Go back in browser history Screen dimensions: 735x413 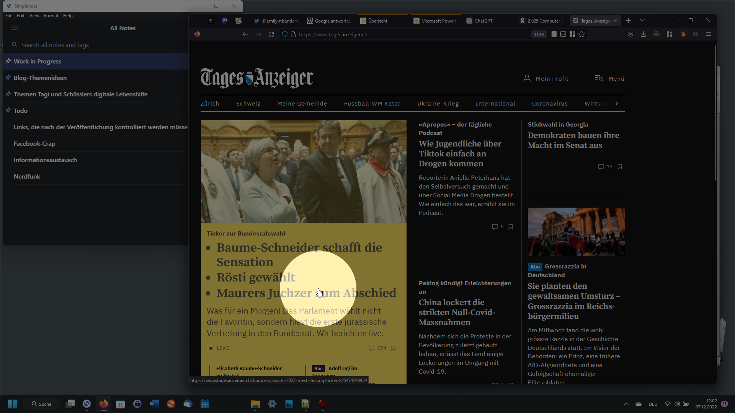tap(245, 34)
